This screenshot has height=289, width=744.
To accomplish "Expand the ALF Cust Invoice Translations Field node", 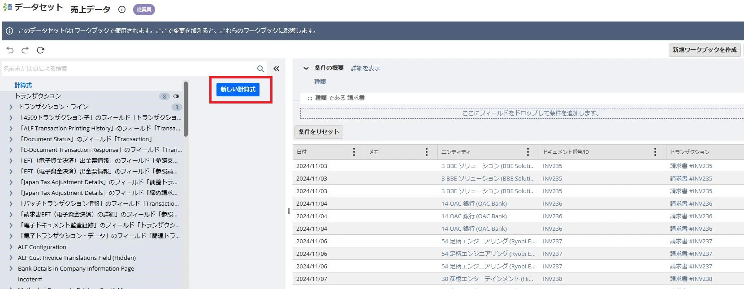I will tap(11, 258).
